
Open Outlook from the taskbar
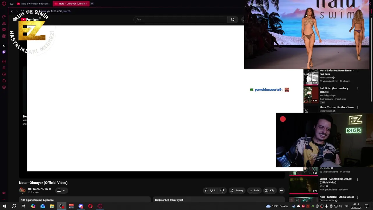coord(43,206)
